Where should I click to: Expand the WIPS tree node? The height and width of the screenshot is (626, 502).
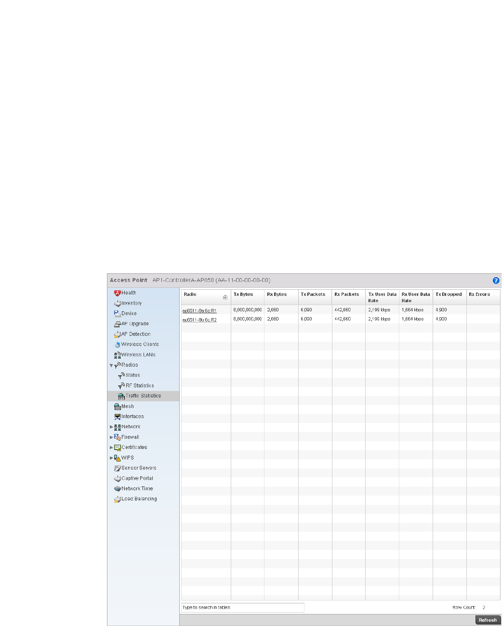111,458
